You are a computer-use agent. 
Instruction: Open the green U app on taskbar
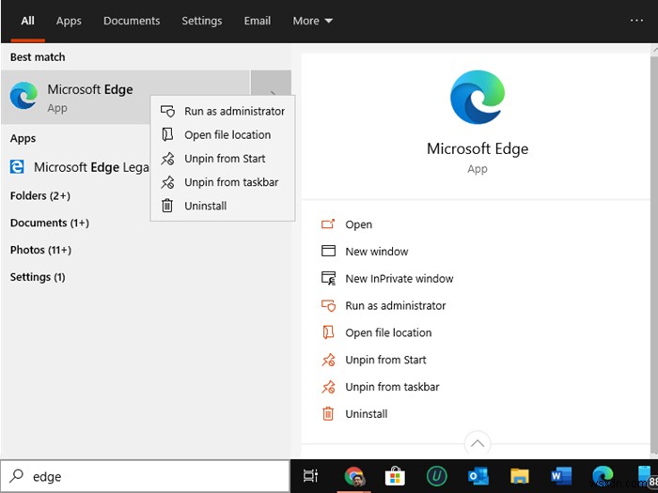[437, 476]
